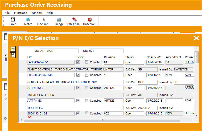Toggle Complied checkbox for ART-BRICEL
Image resolution: width=202 pixels, height=131 pixels.
point(86,88)
